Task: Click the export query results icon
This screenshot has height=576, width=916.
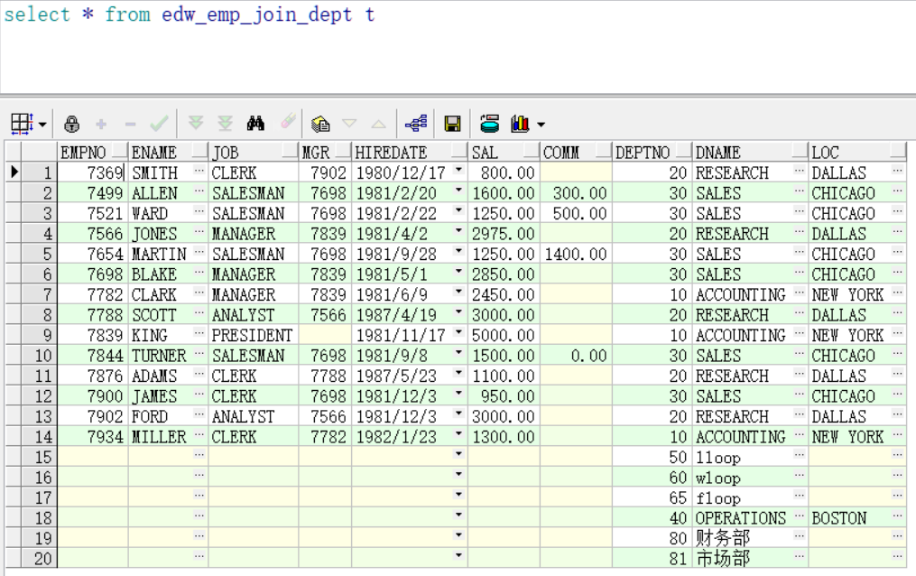Action: click(489, 124)
